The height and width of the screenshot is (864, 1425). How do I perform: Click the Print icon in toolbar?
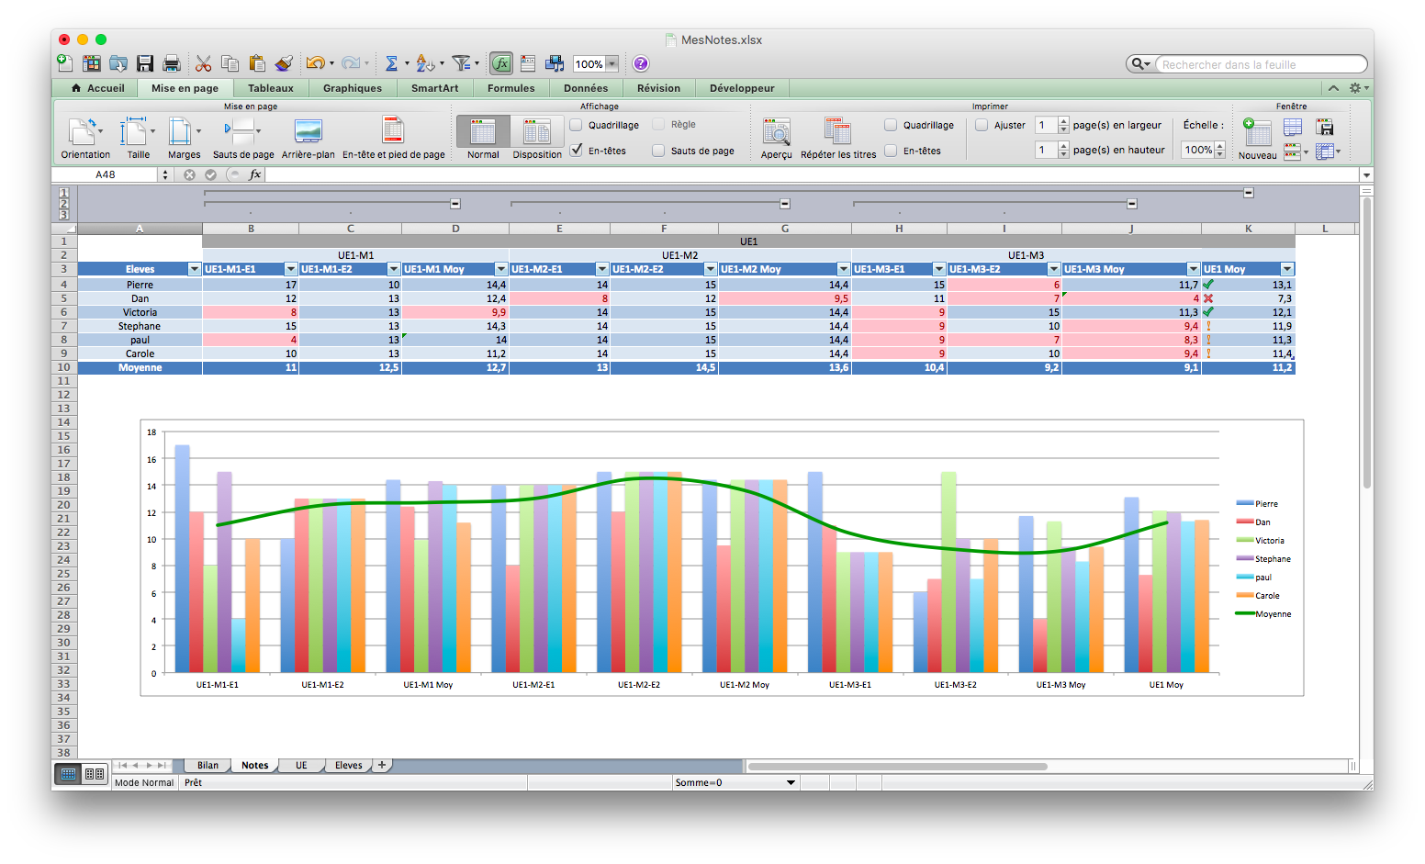(172, 63)
